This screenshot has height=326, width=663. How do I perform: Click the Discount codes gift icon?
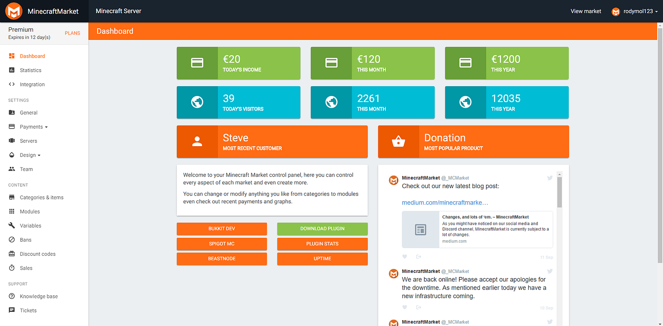(x=12, y=254)
